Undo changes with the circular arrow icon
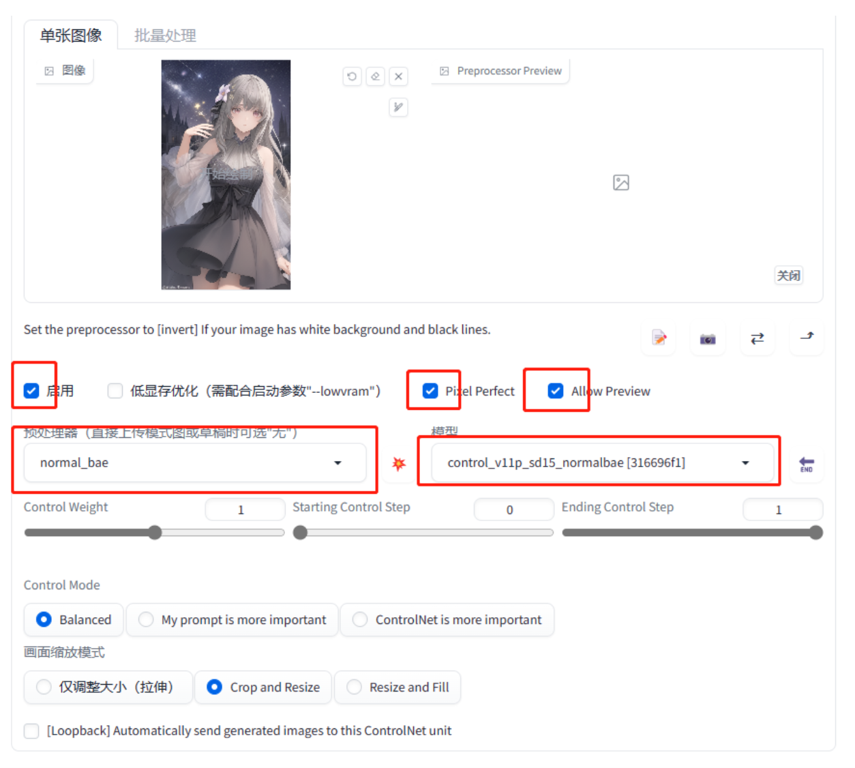 (x=352, y=76)
